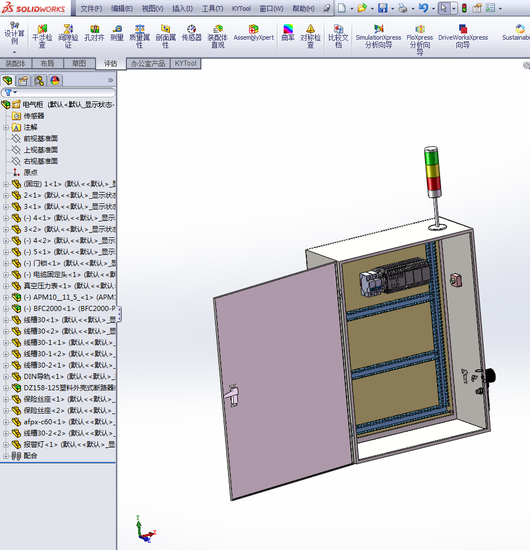The height and width of the screenshot is (550, 530).
Task: Switch to the 办公室产品 ribbon tab
Action: [x=148, y=63]
